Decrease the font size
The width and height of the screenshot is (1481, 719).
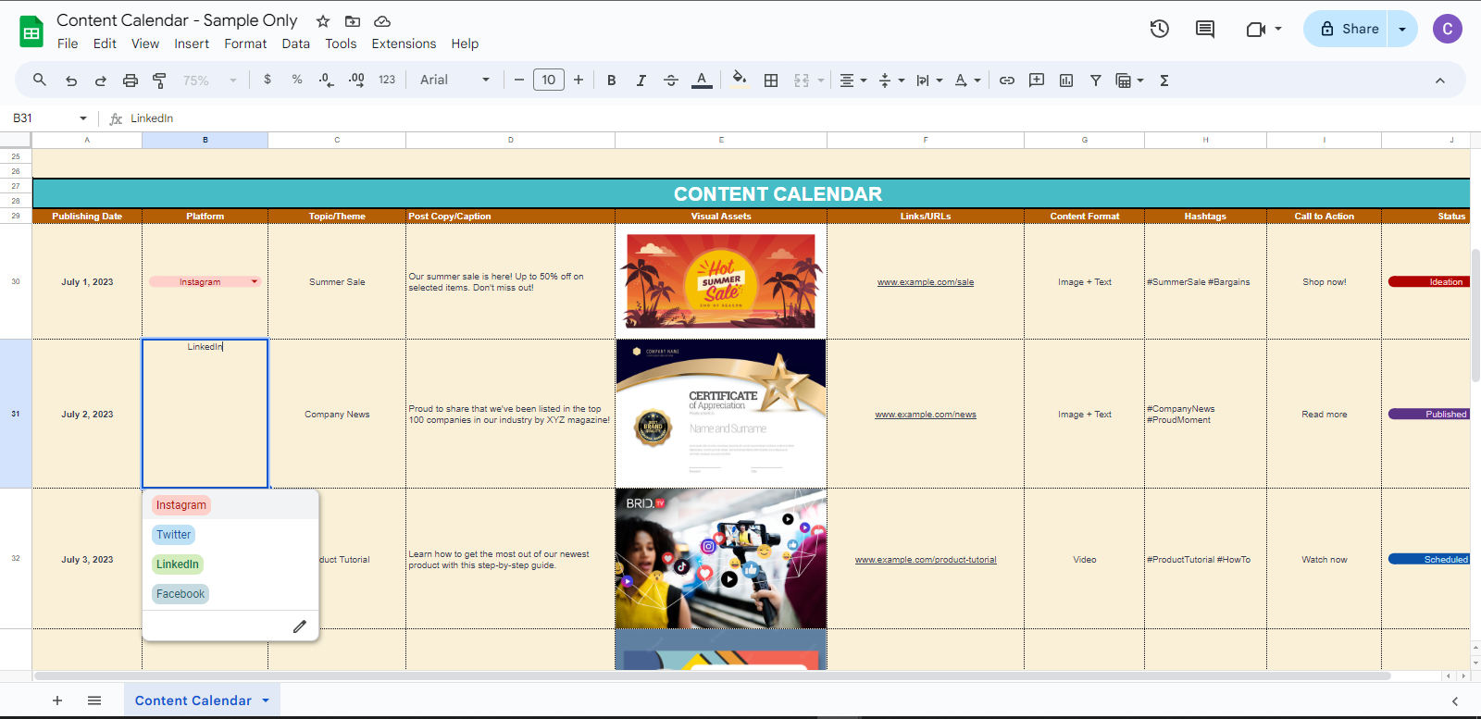[x=519, y=80]
